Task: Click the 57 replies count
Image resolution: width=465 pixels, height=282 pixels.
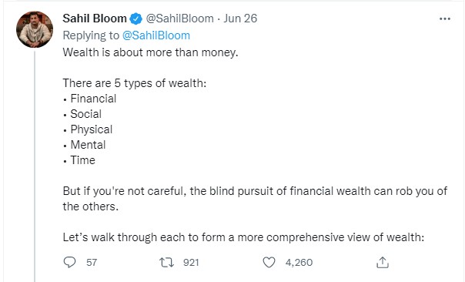Action: [x=92, y=263]
